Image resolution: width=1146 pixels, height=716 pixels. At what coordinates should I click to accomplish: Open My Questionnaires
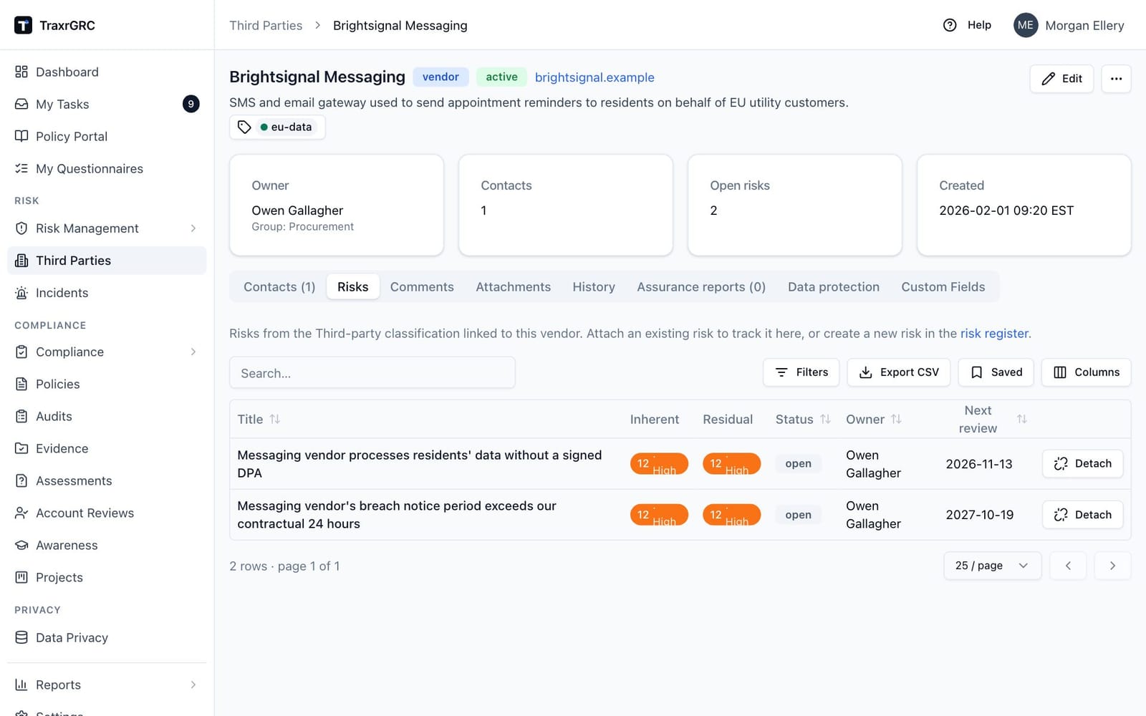[107, 168]
